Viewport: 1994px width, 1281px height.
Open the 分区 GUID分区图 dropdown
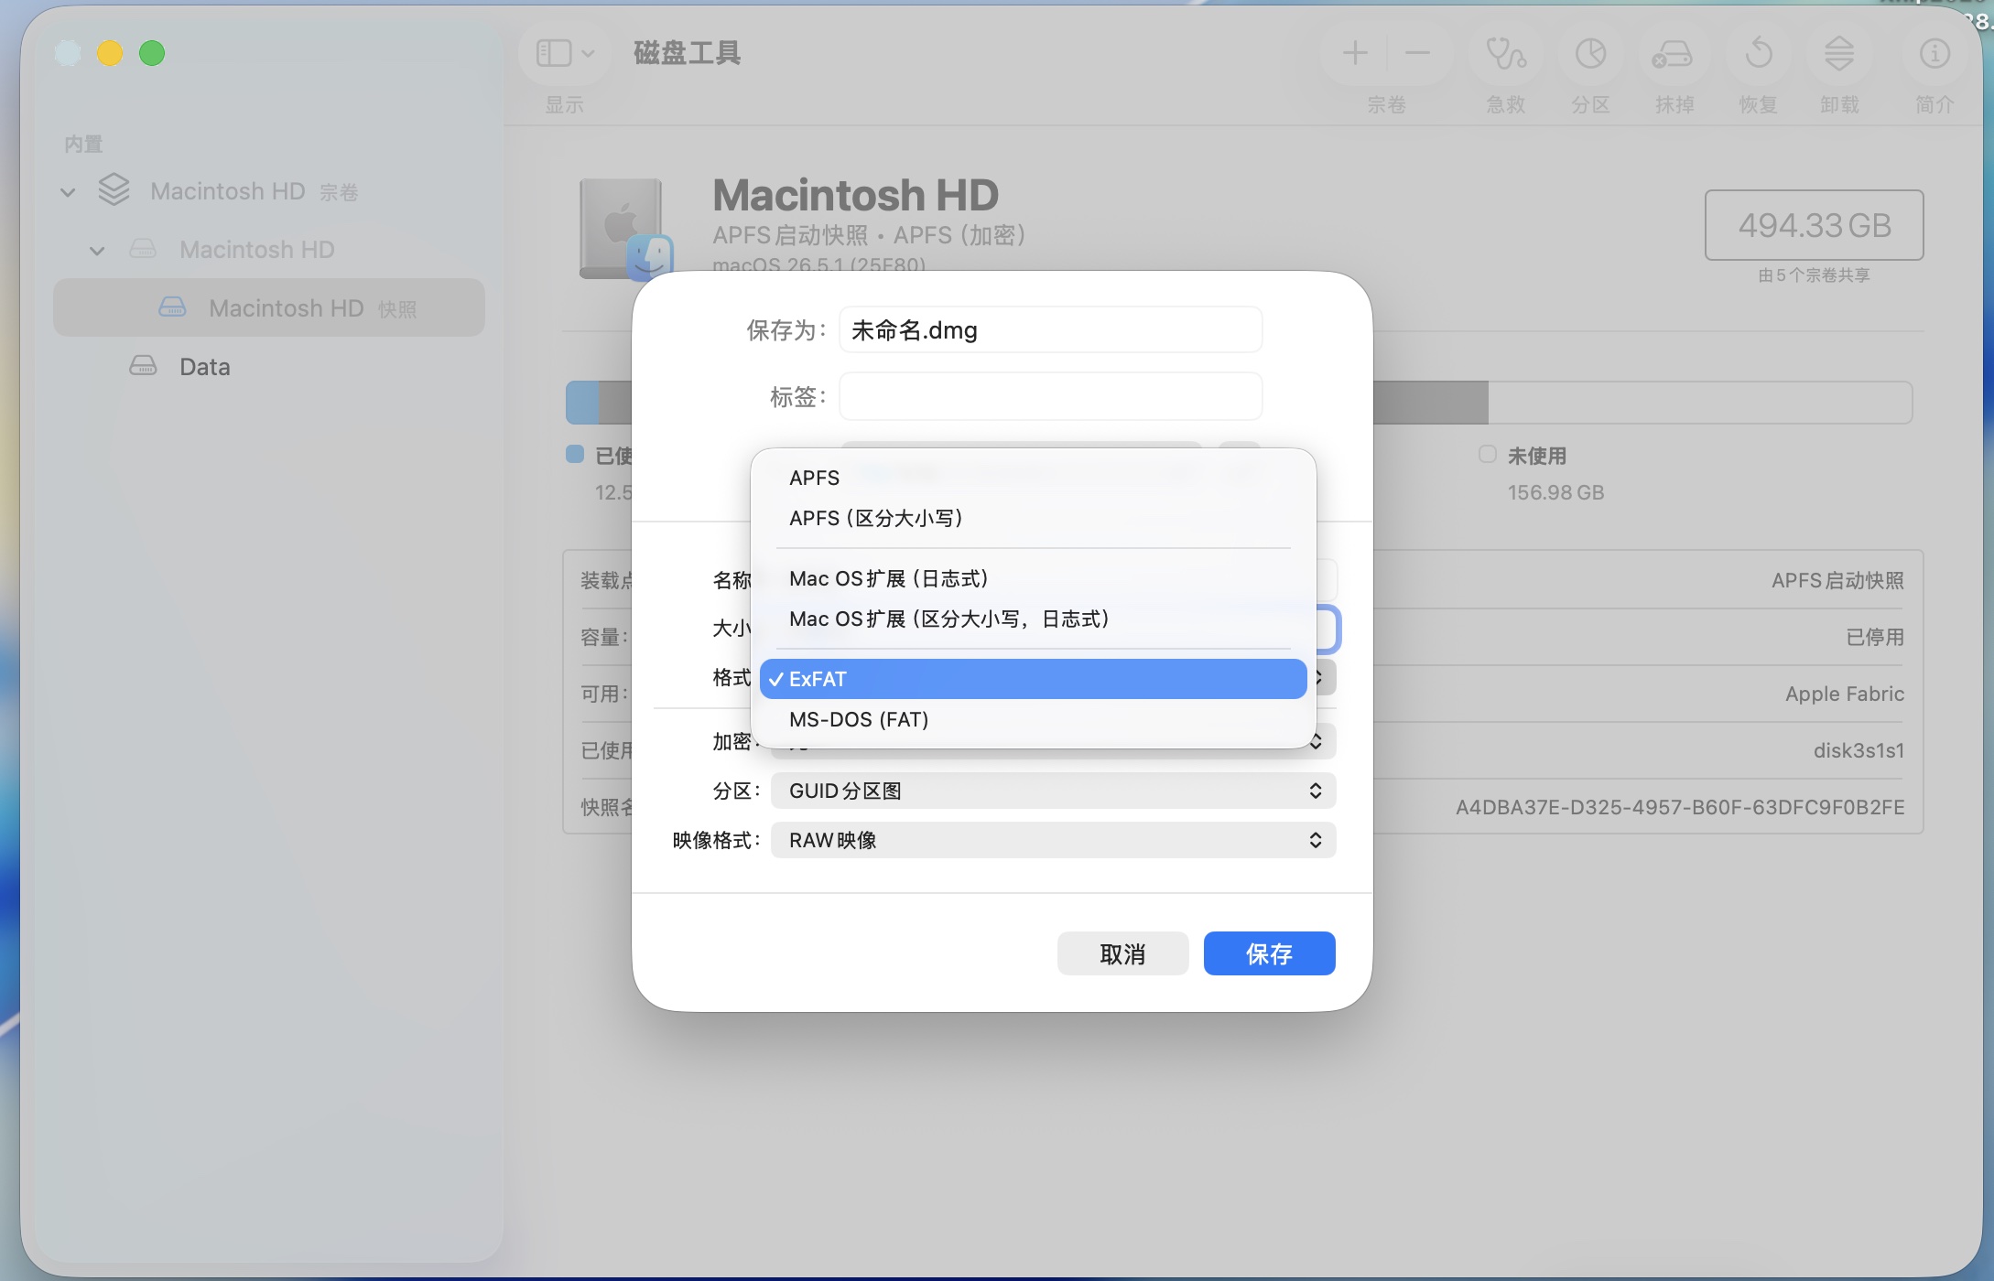pyautogui.click(x=1053, y=791)
